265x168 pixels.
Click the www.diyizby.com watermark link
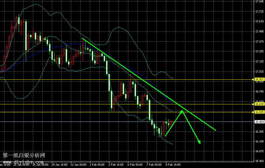tap(22, 161)
